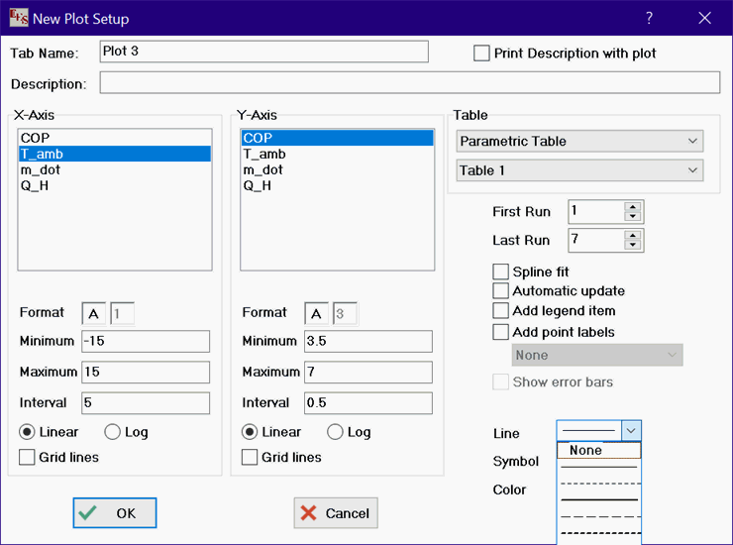Increment the First Run spinner up arrow

[x=633, y=206]
